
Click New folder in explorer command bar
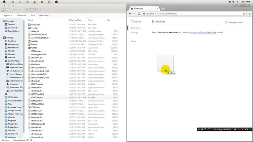[44, 15]
